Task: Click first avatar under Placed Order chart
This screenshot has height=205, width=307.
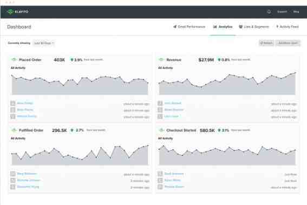Action: 13,103
